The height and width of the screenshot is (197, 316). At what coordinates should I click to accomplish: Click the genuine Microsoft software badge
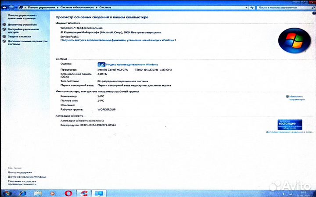coord(289,124)
